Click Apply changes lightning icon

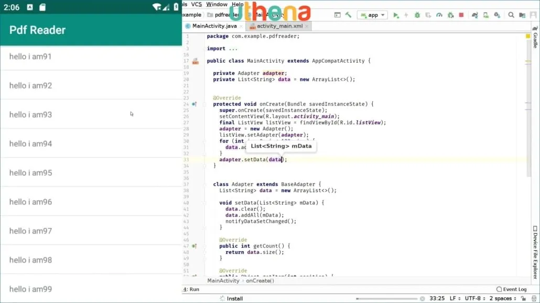[x=406, y=15]
